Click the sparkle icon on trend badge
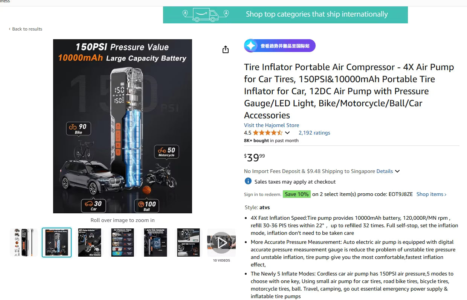Screen dimensions: 467x300 [x=250, y=46]
